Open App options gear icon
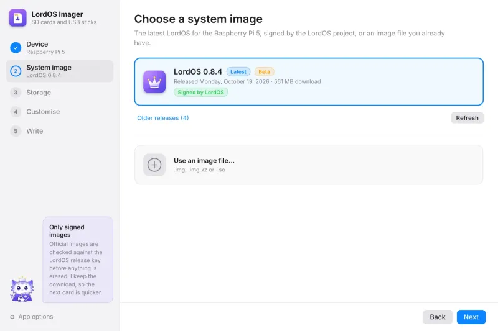The width and height of the screenshot is (498, 331). tap(12, 317)
